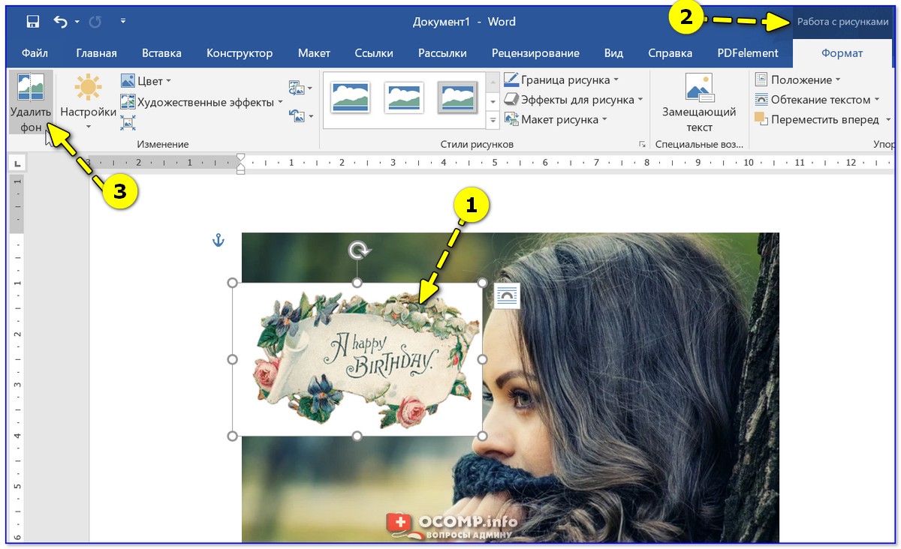Click the first-line indent marker on the ruler
The width and height of the screenshot is (901, 549).
(240, 157)
